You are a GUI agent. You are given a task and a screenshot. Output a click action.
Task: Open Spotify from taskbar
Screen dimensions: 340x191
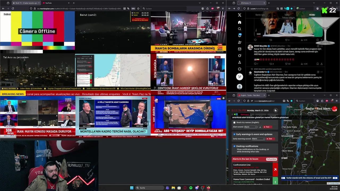click(x=191, y=188)
